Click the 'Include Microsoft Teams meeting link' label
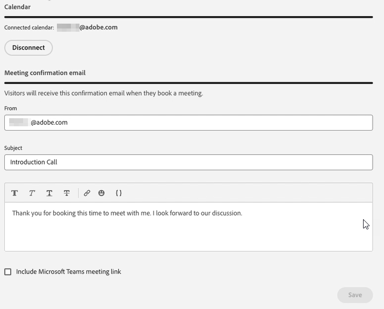The height and width of the screenshot is (309, 384). tap(69, 272)
